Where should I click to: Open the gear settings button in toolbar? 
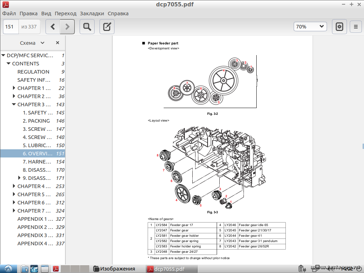(339, 27)
